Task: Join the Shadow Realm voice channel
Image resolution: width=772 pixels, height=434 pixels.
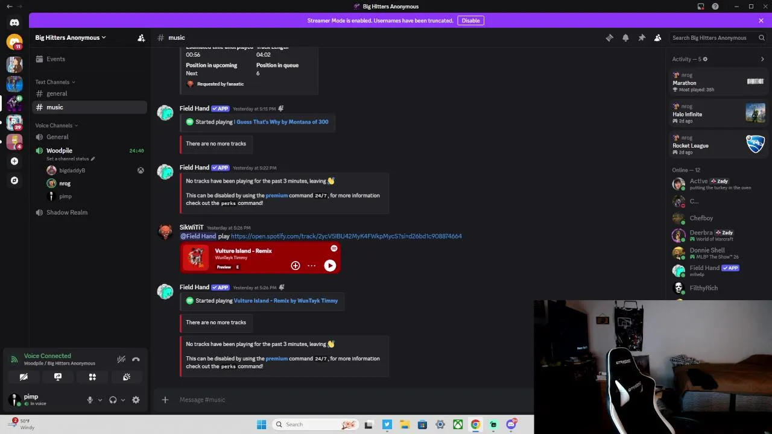Action: pos(89,212)
